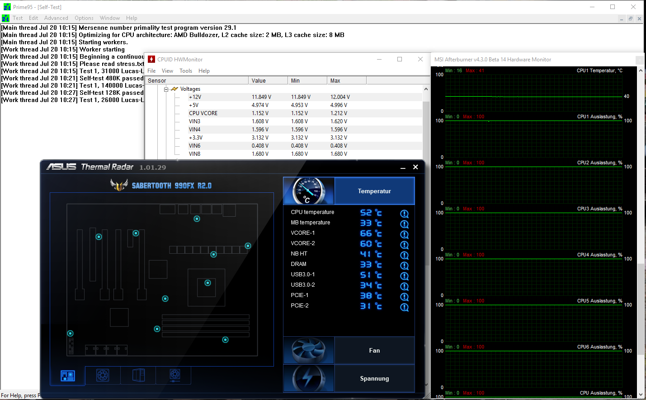Image resolution: width=646 pixels, height=400 pixels.
Task: Click info icon for DRAM temperature
Action: (x=405, y=265)
